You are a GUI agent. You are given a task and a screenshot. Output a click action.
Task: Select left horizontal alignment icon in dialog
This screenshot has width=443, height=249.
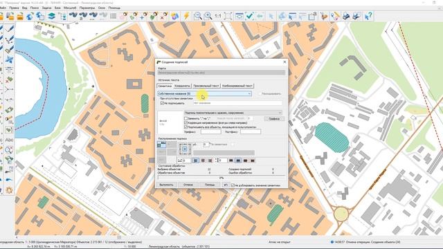[x=196, y=160]
